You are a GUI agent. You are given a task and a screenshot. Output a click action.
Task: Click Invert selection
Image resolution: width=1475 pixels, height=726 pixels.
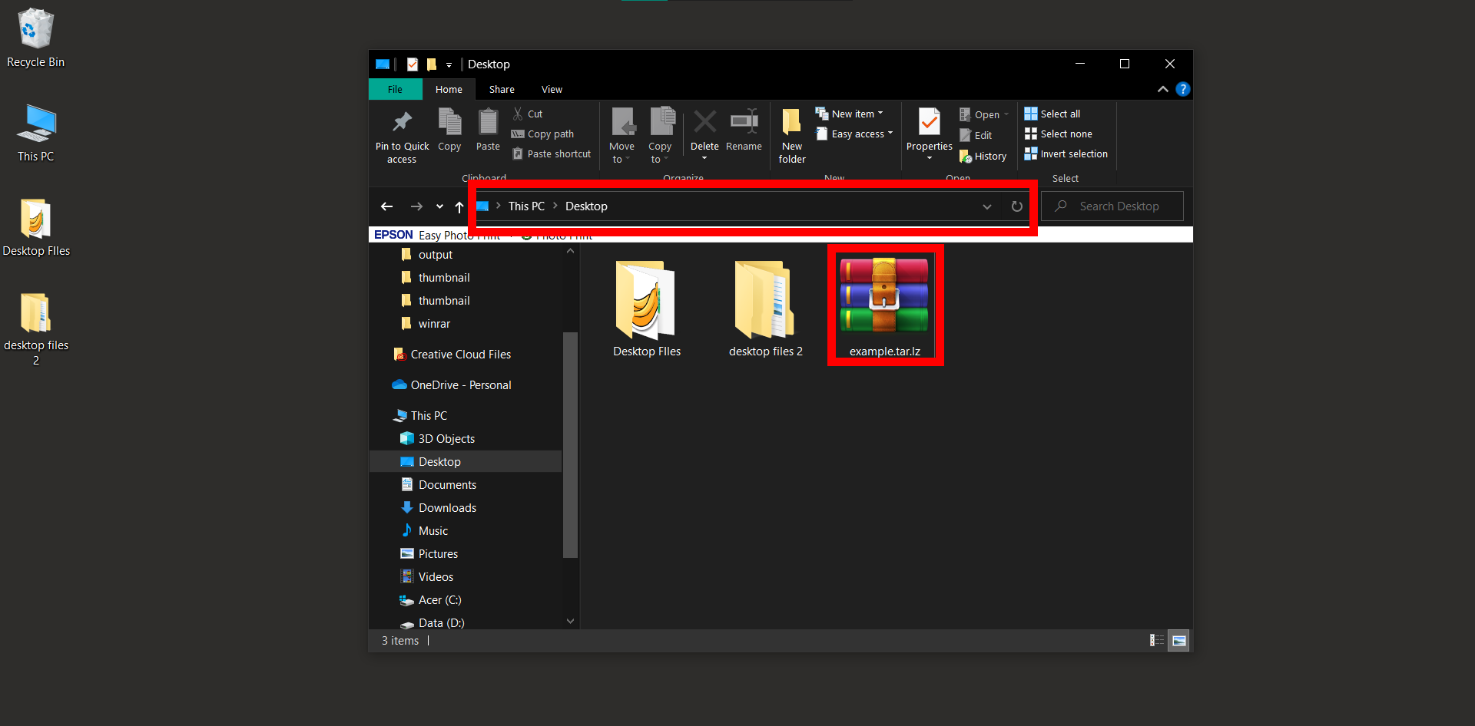coord(1066,153)
